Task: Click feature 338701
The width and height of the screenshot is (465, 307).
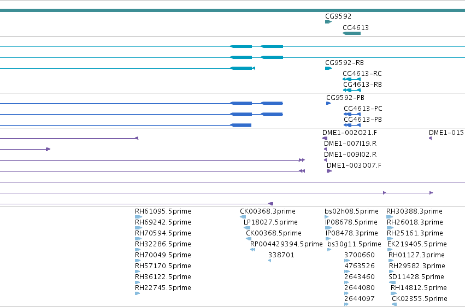Action: (269, 261)
